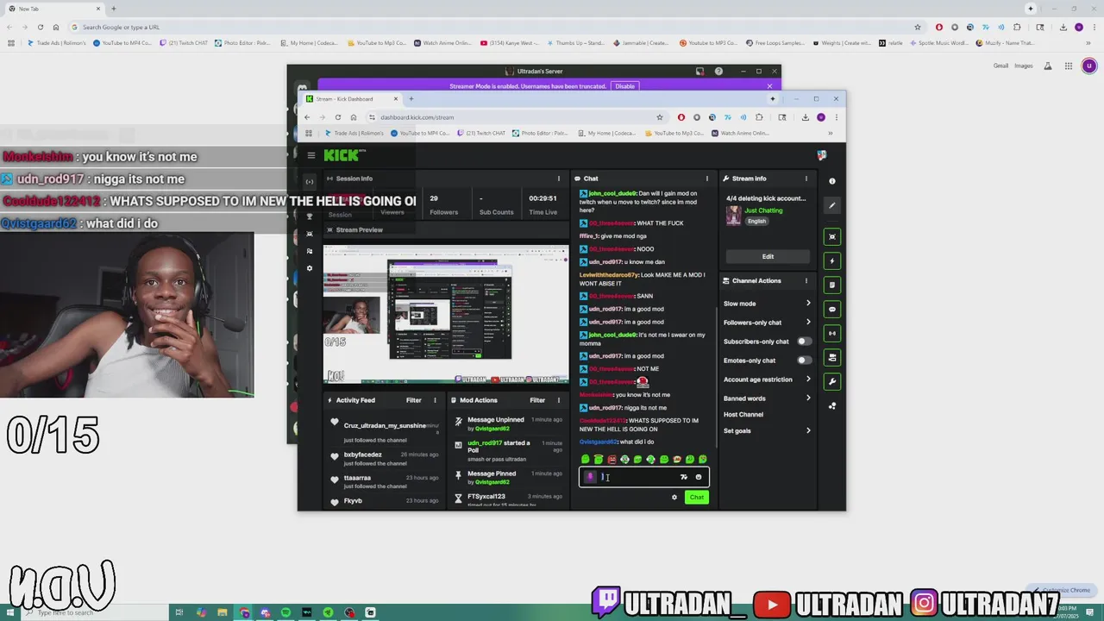This screenshot has width=1104, height=621.
Task: Open the Stream info three-dot menu
Action: click(x=806, y=179)
